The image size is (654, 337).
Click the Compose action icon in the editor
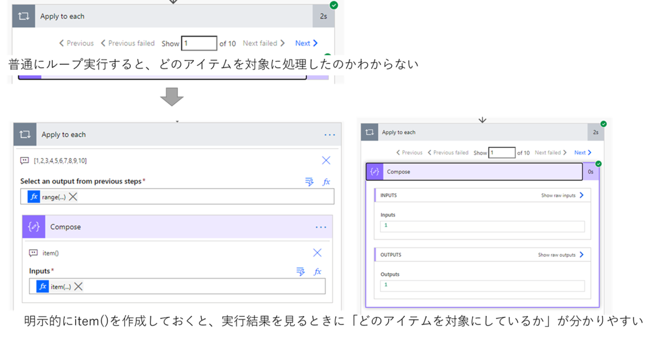point(33,227)
